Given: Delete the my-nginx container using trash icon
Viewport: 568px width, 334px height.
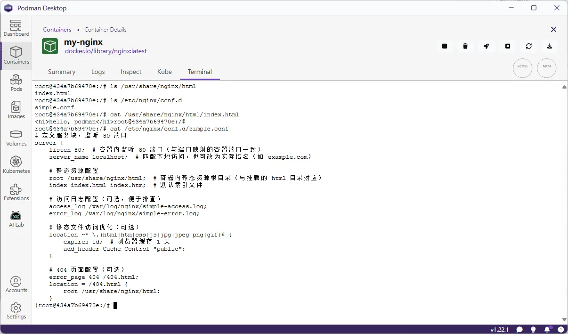Looking at the screenshot, I should (x=465, y=46).
